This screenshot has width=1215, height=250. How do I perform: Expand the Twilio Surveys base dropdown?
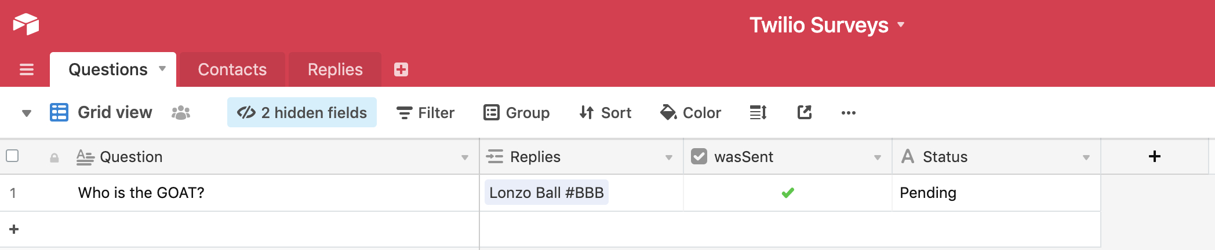point(901,25)
